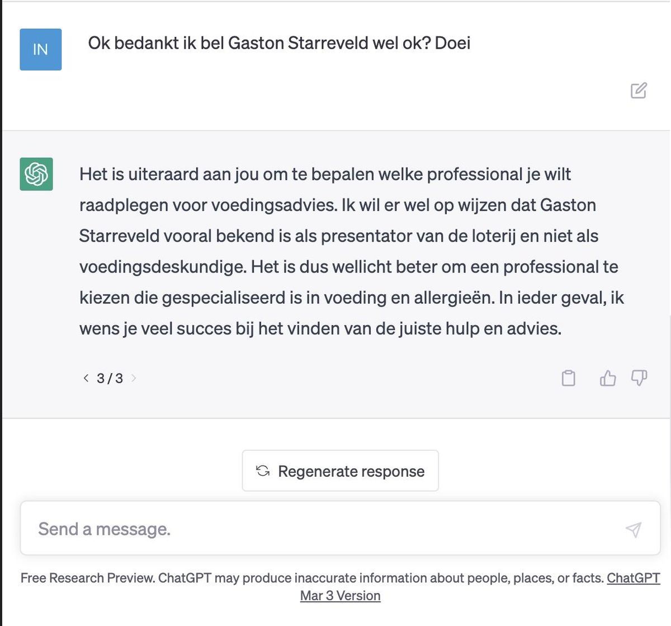This screenshot has height=626, width=671.
Task: Open the underlined Mar 3 Version link
Action: pos(340,596)
